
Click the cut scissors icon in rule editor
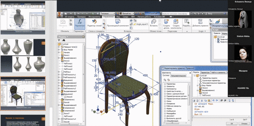(x=202, y=101)
